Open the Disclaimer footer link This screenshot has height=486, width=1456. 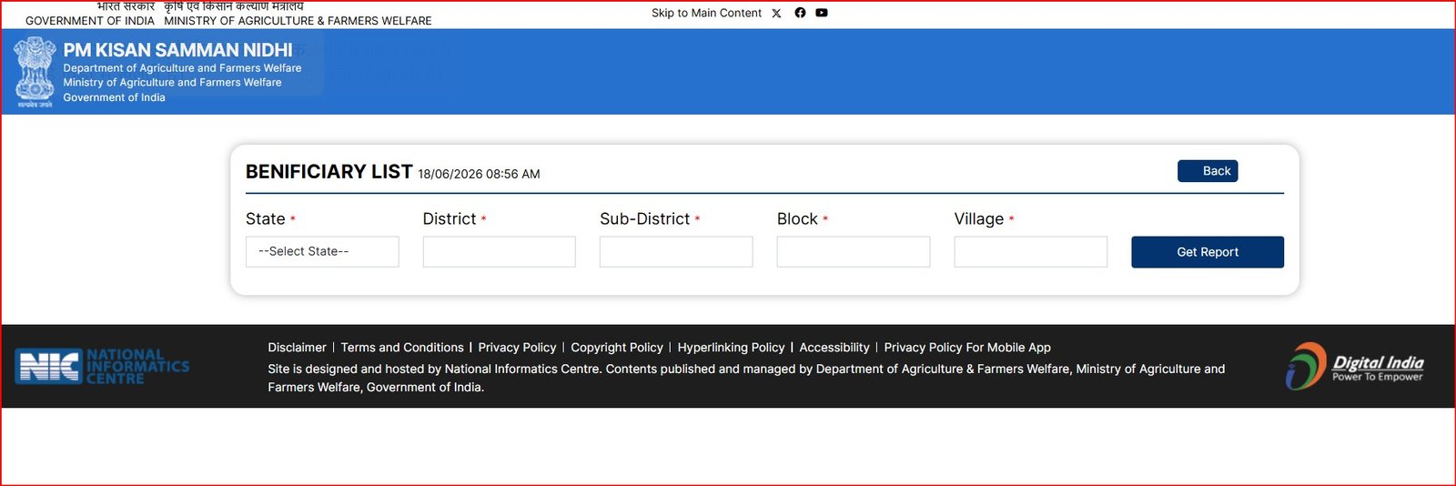point(297,348)
